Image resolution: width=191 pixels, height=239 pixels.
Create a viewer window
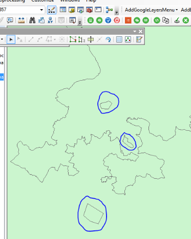(72, 20)
